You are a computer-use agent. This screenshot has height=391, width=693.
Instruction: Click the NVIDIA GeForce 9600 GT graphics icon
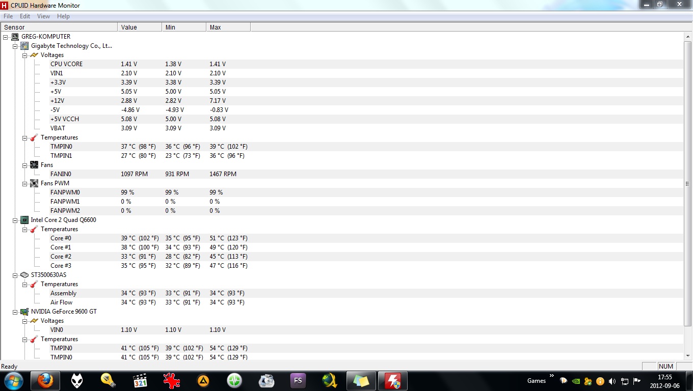(x=24, y=311)
